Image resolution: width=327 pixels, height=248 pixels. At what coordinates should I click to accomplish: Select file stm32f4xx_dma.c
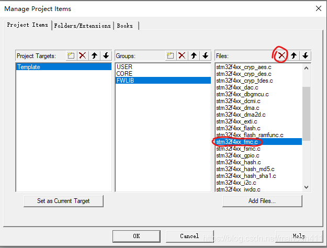[x=259, y=108]
